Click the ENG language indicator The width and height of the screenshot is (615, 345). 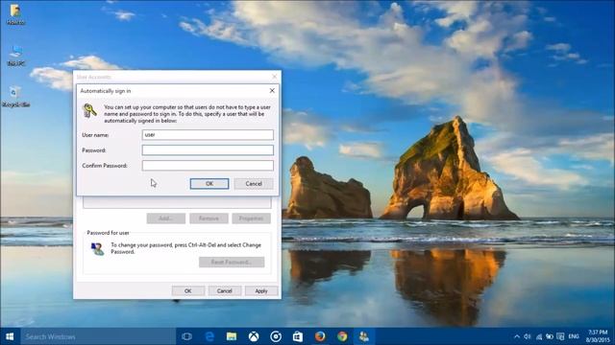click(574, 336)
